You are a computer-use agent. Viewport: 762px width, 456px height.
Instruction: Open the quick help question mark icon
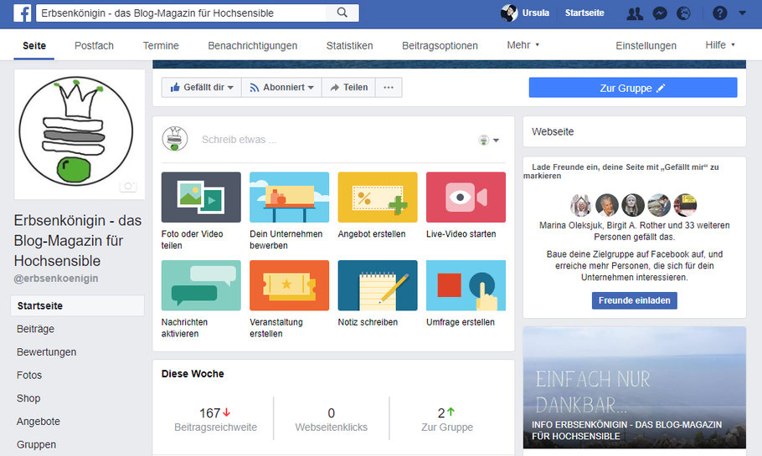(x=720, y=13)
